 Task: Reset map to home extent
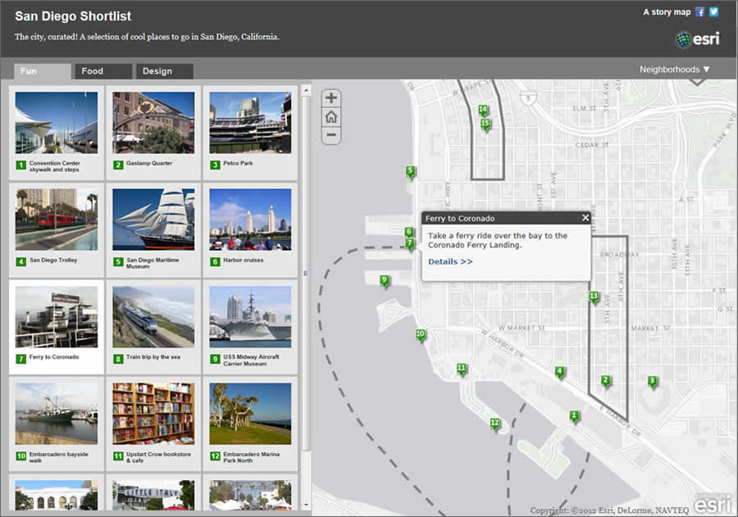click(331, 116)
